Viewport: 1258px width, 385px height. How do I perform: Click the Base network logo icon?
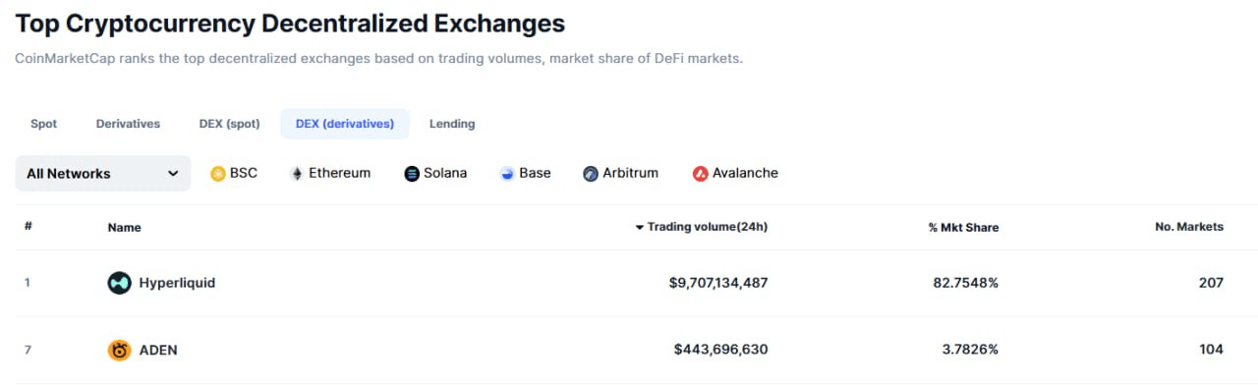[507, 174]
